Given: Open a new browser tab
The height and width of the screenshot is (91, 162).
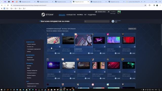Looking at the screenshot, I should [x=145, y=2].
